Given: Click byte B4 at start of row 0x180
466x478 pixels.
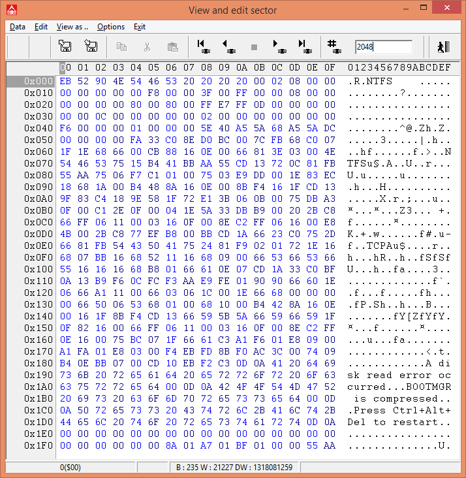Looking at the screenshot, I should tap(65, 363).
